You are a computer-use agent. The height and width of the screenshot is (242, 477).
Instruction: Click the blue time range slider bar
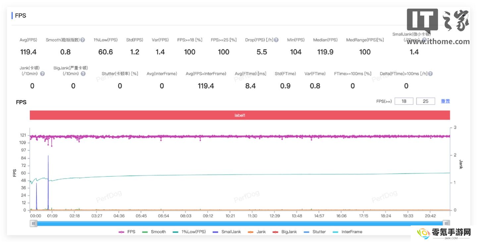click(240, 223)
